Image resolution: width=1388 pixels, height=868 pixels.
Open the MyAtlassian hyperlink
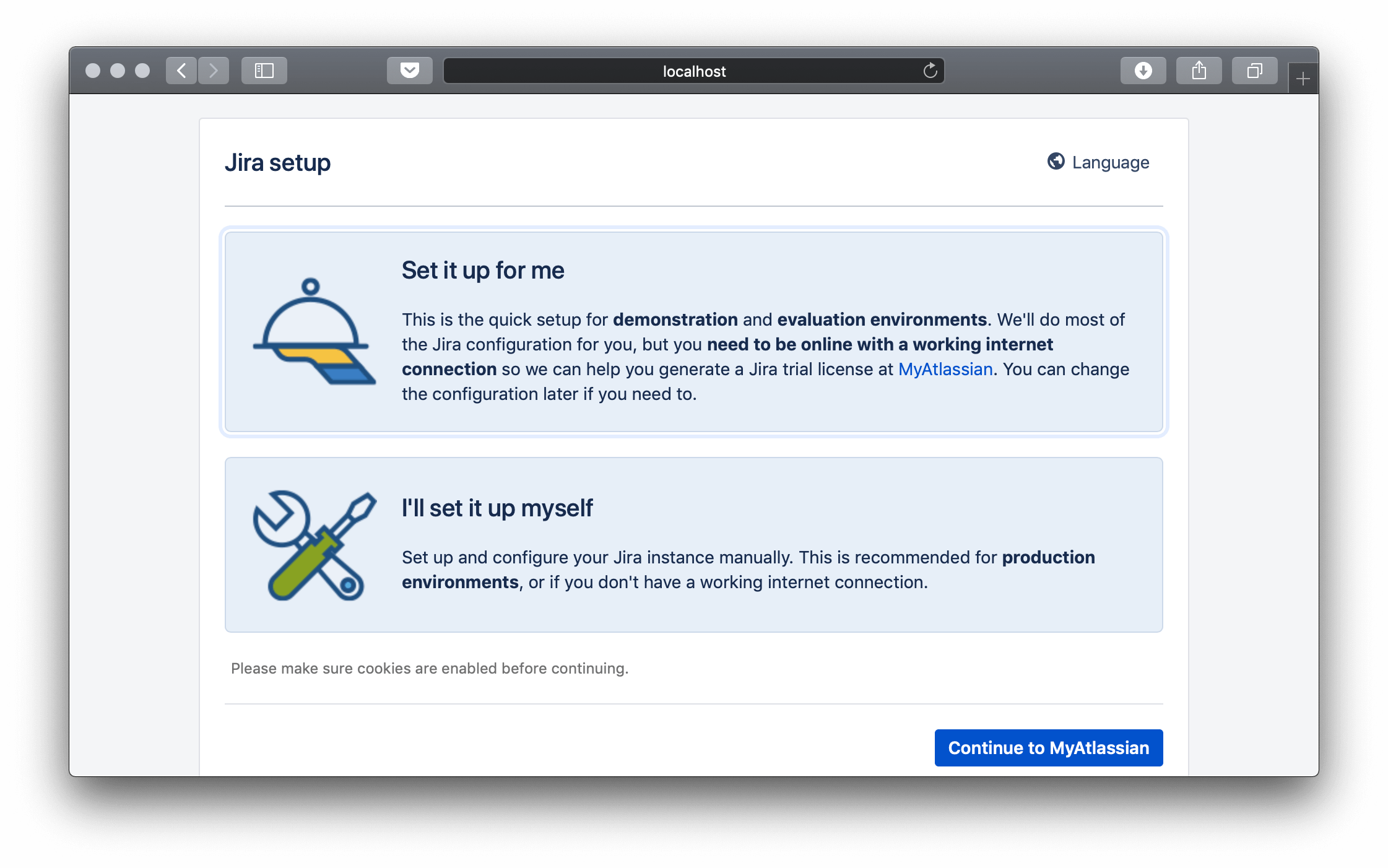point(945,369)
